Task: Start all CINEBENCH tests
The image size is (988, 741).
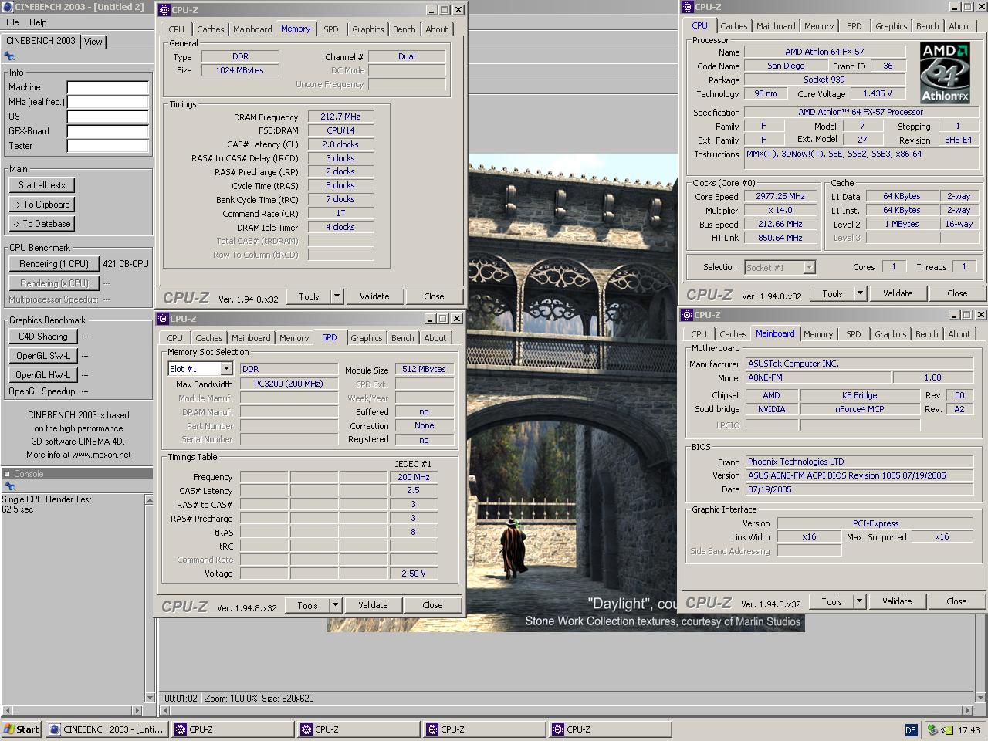Action: [x=42, y=185]
